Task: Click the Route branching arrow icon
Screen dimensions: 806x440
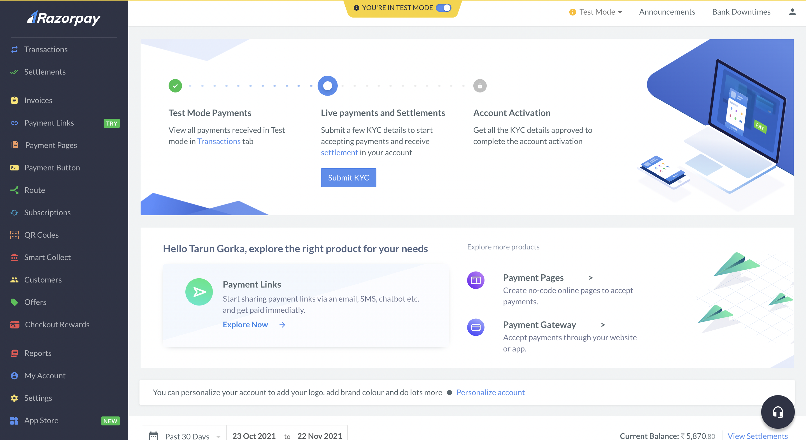Action: tap(14, 190)
